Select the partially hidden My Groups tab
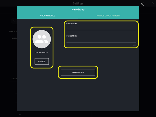156x117 pixels. [x=14, y=38]
